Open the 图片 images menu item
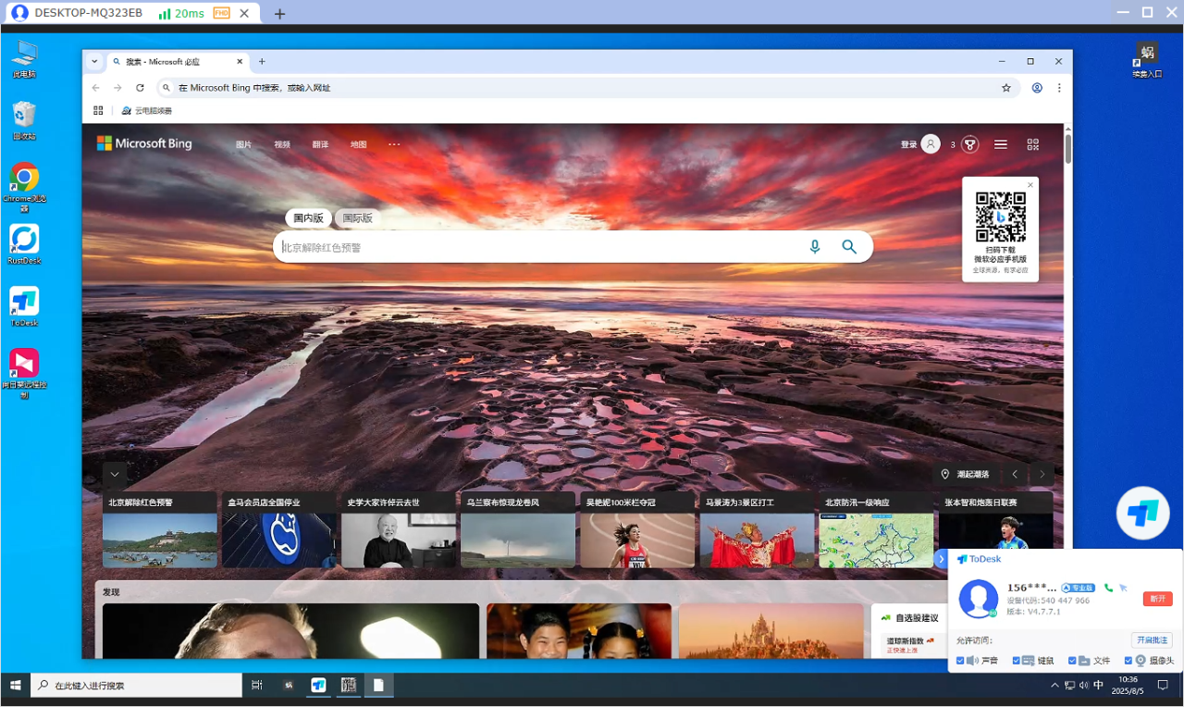Image resolution: width=1184 pixels, height=707 pixels. tap(243, 144)
